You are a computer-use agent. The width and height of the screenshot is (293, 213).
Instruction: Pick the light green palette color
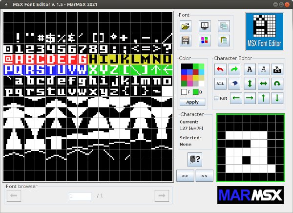tap(201, 66)
